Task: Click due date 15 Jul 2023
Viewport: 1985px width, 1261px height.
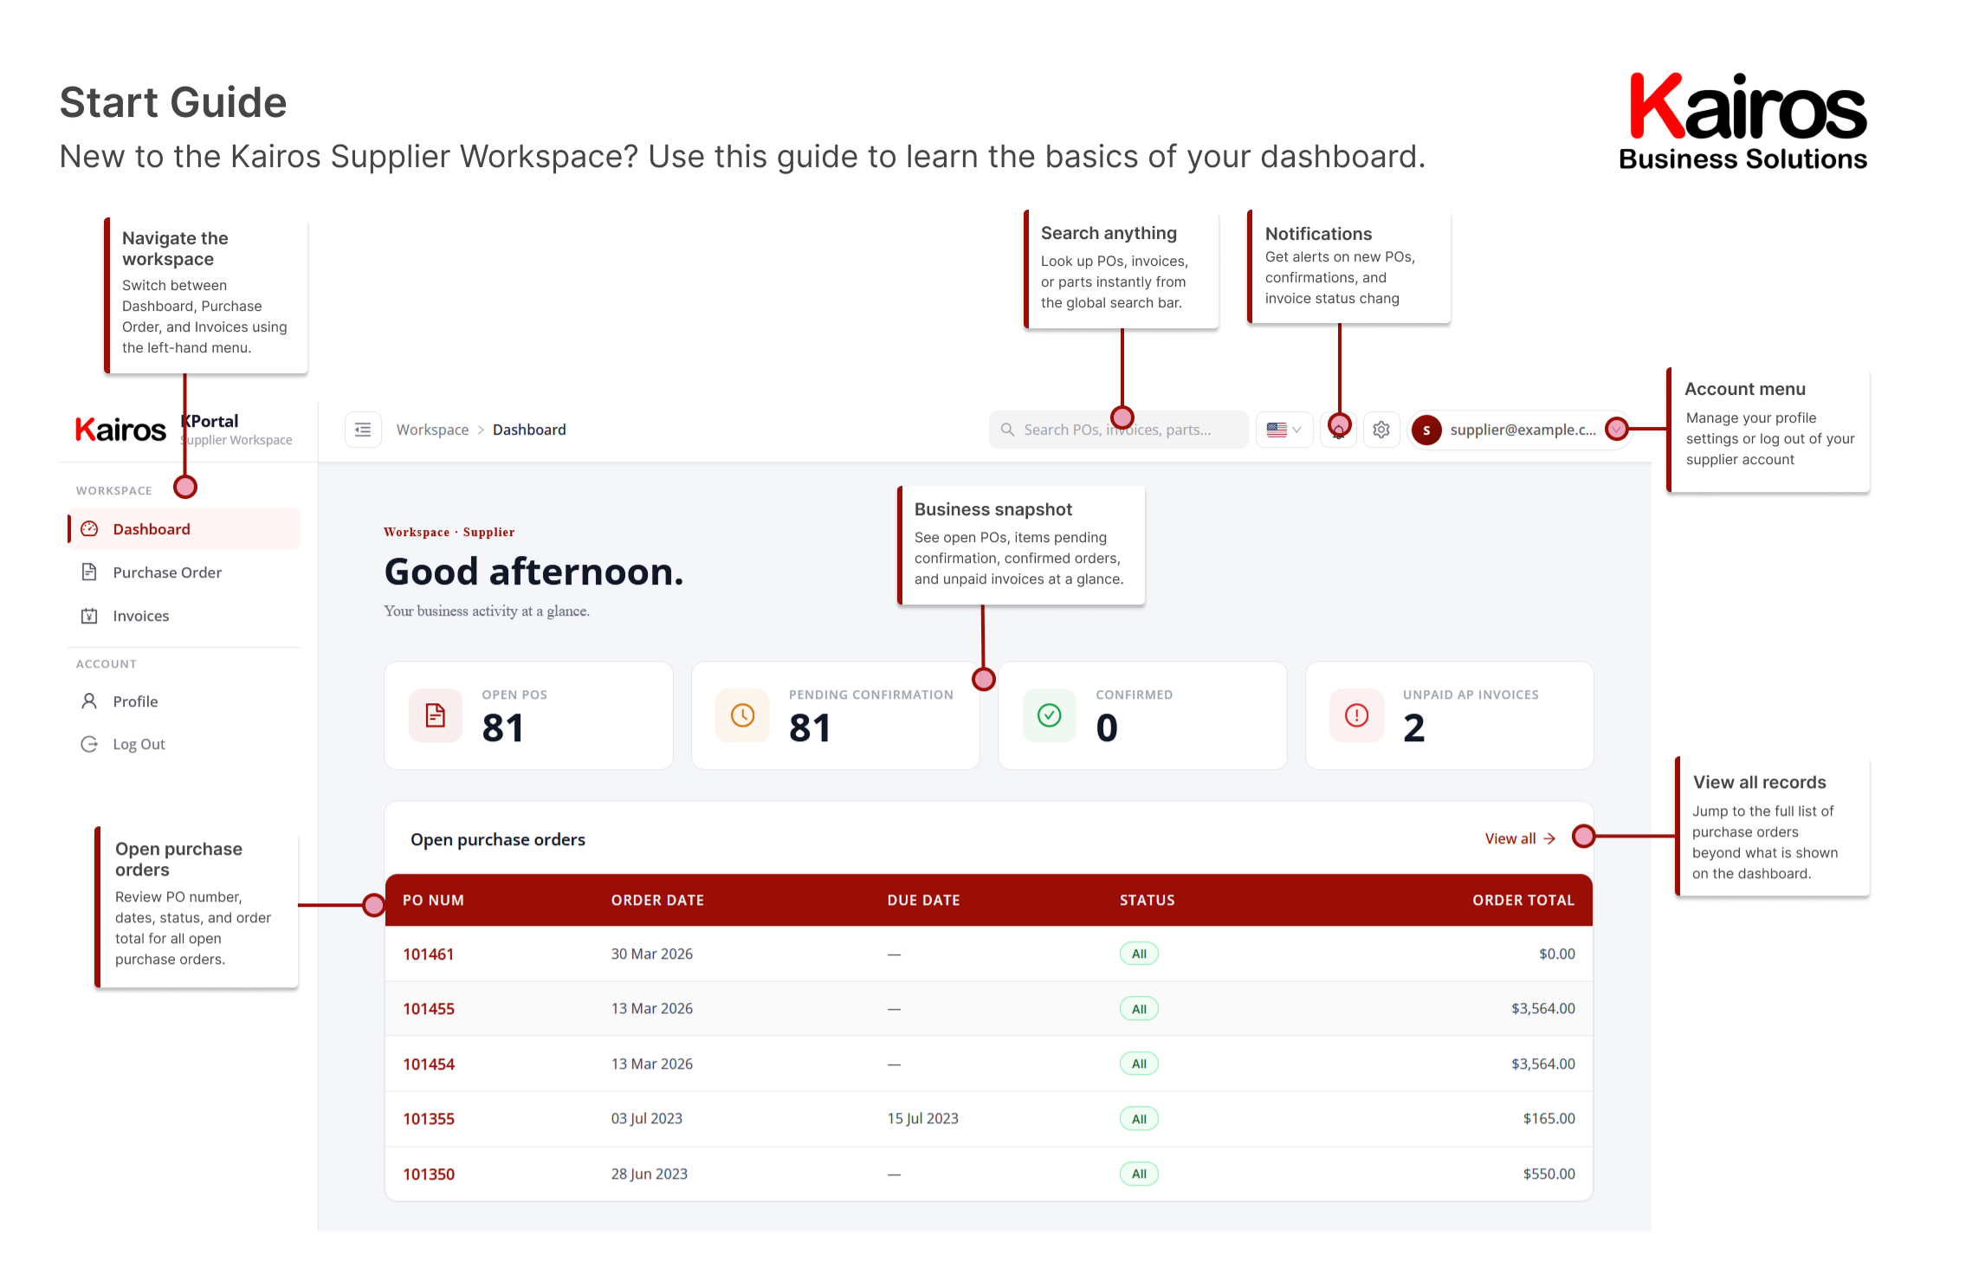Action: [922, 1118]
